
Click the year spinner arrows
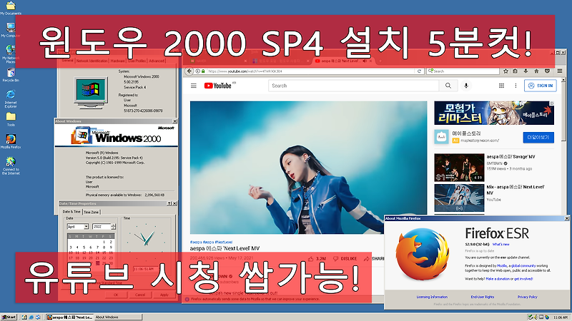click(x=113, y=226)
